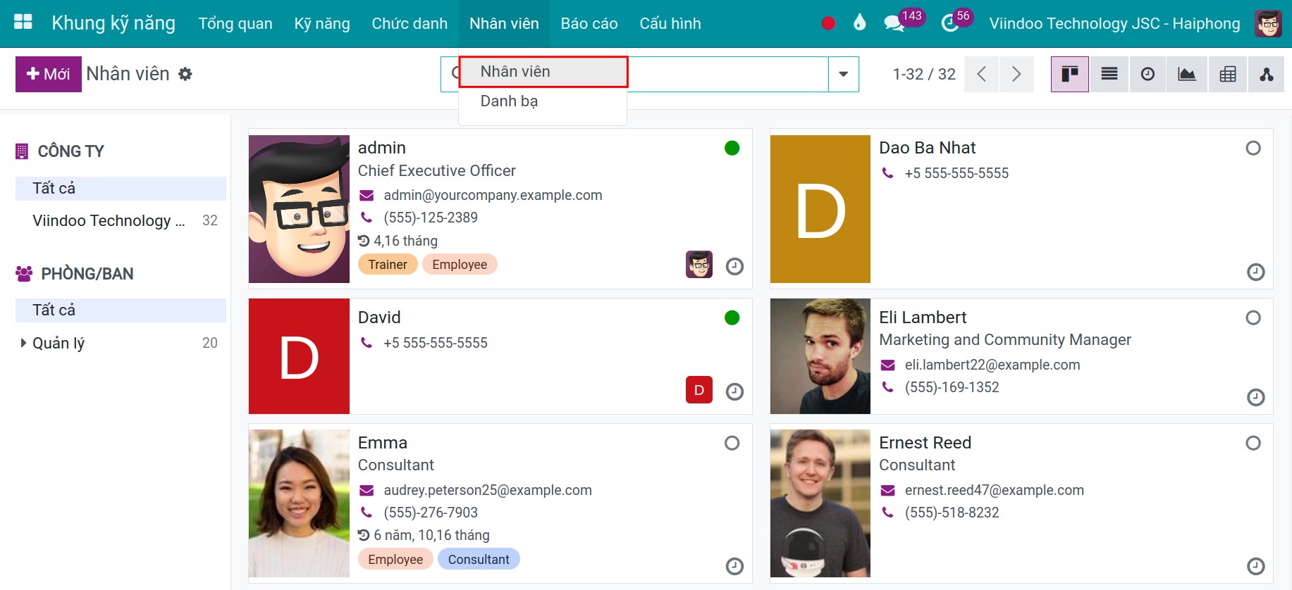
Task: Click pager counter 1-32 / 32
Action: pos(924,74)
